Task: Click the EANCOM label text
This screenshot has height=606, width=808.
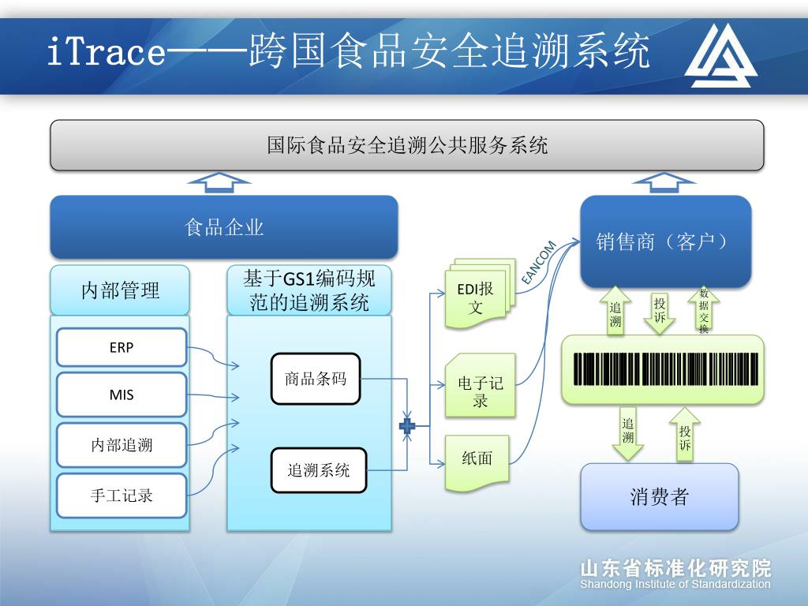Action: 538,262
